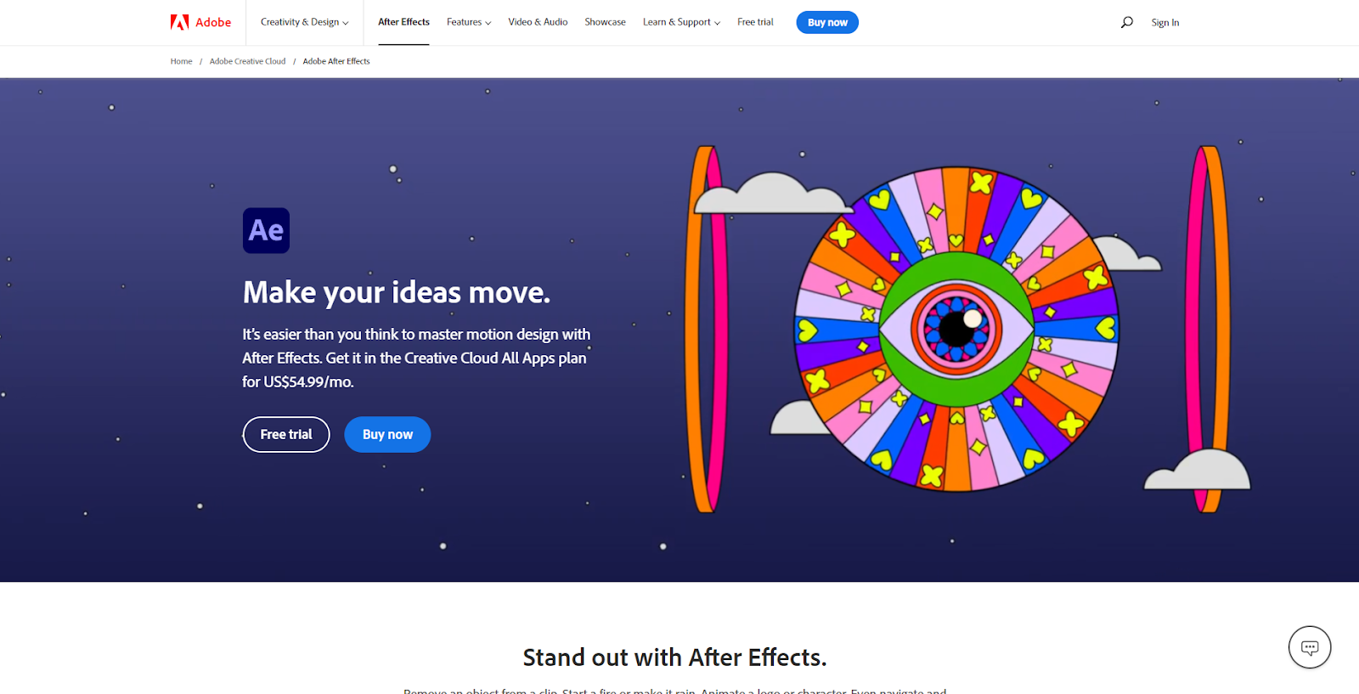Image resolution: width=1359 pixels, height=694 pixels.
Task: Open the Video & Audio menu item
Action: [x=538, y=22]
